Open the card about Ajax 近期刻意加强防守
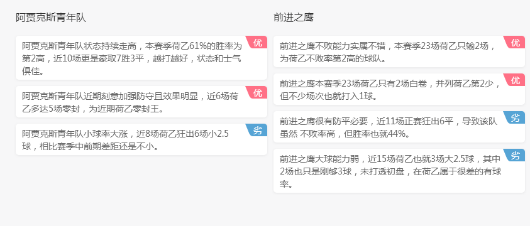The width and height of the screenshot is (530, 226). 141,102
